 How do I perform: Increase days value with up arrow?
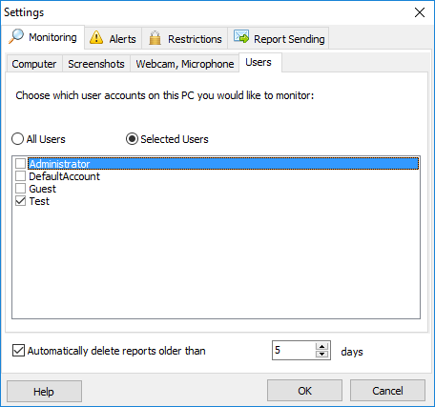(x=322, y=346)
